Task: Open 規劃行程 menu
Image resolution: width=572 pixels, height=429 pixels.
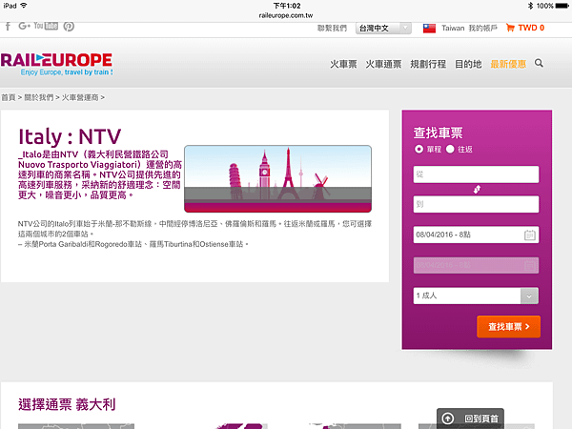Action: click(428, 64)
